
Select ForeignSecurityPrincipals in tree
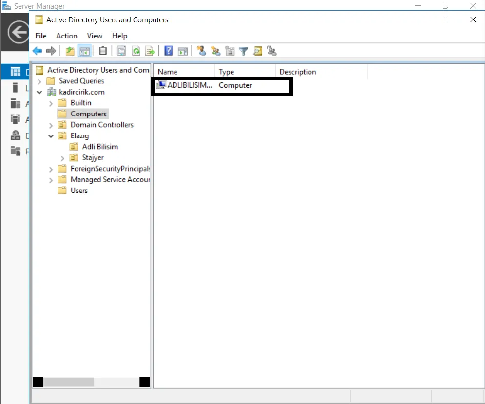pos(110,169)
